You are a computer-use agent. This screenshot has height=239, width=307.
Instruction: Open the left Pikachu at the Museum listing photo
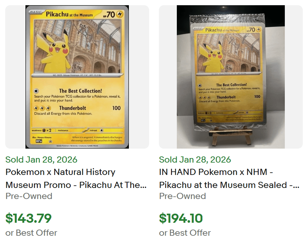[77, 76]
